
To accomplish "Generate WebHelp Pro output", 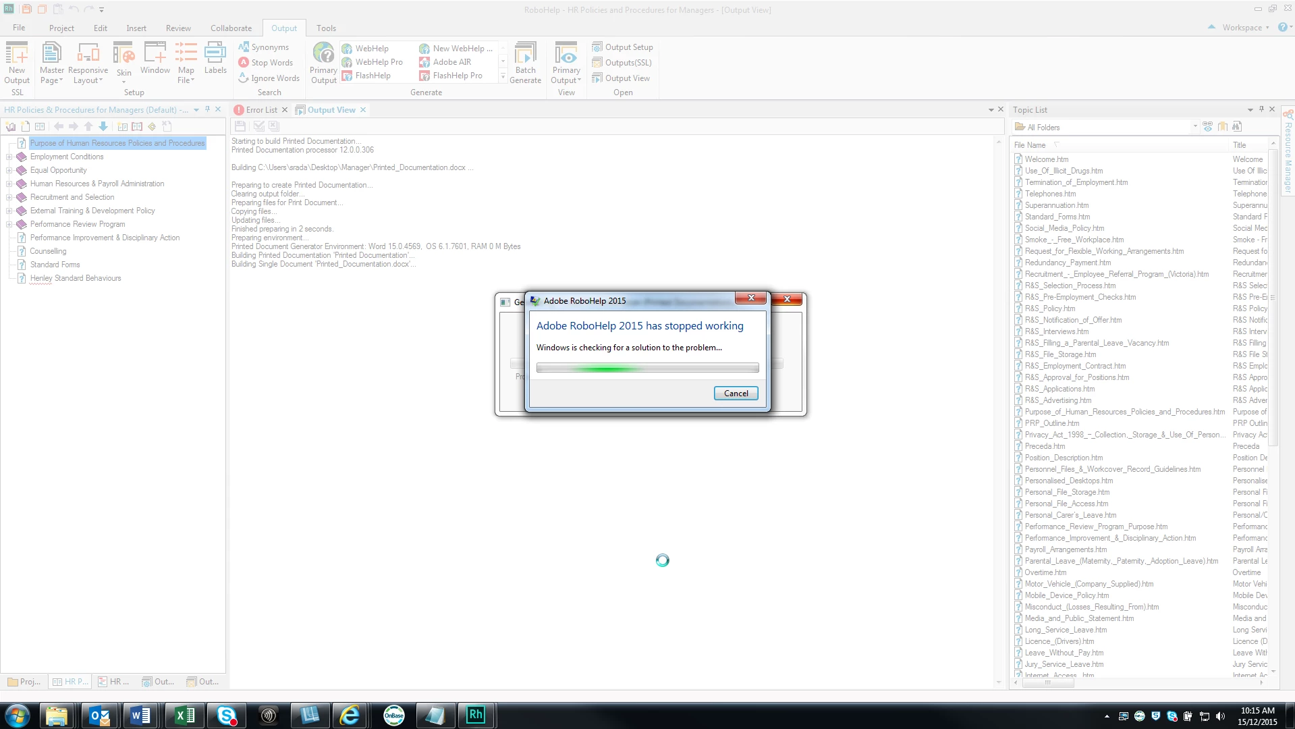I will (x=372, y=62).
